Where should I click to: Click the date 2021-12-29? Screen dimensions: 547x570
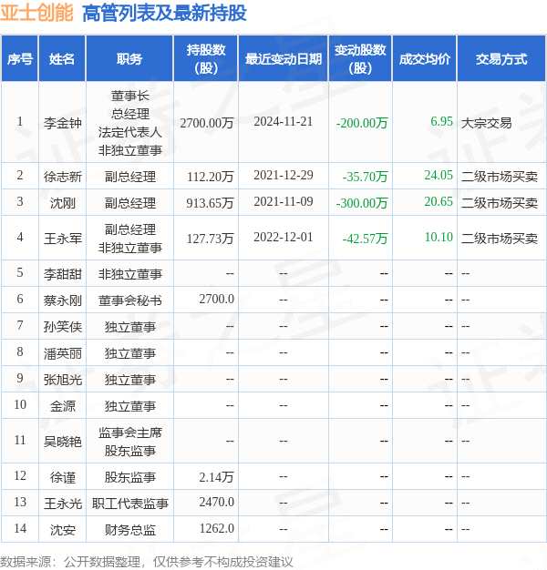pos(284,175)
